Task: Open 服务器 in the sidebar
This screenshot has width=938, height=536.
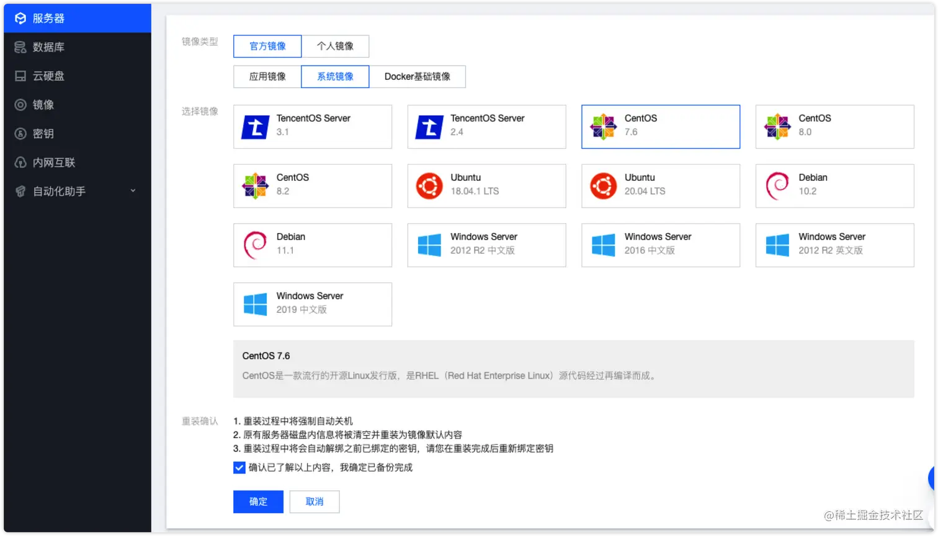Action: click(77, 19)
